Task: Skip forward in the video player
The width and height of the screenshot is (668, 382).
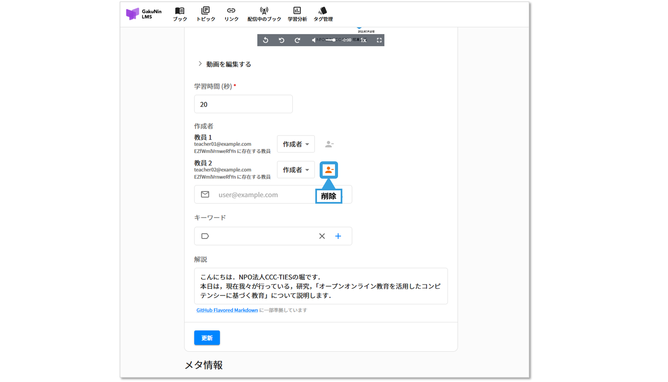Action: tap(297, 40)
